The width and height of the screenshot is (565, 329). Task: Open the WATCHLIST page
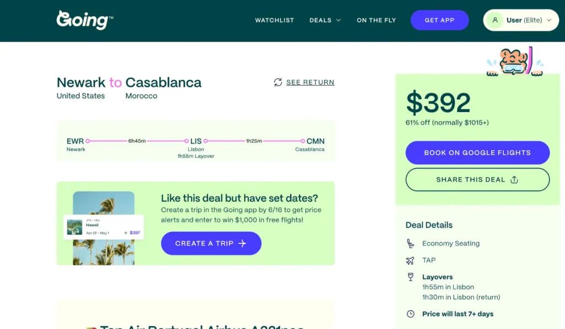[x=274, y=20]
